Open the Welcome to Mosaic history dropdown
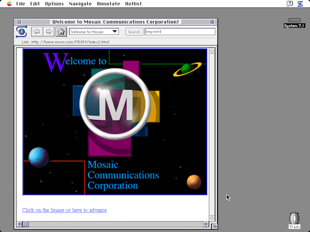The width and height of the screenshot is (310, 232). [94, 32]
